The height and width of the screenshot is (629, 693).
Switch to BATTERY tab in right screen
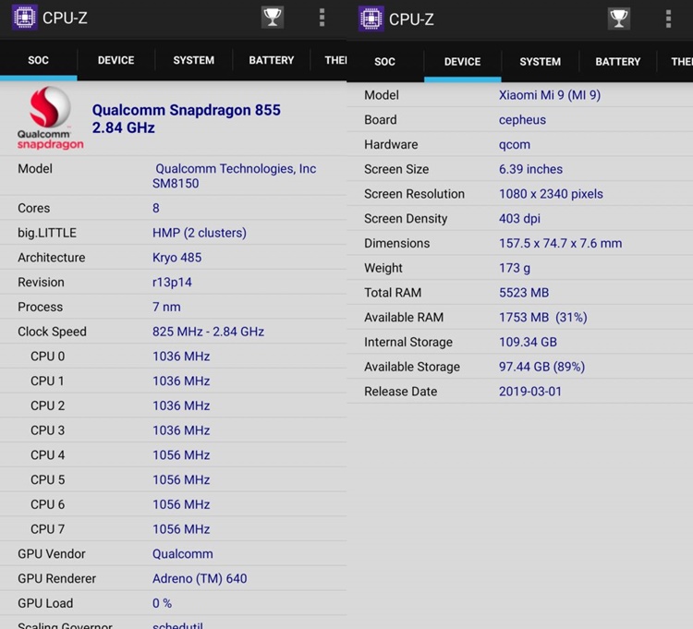[618, 61]
